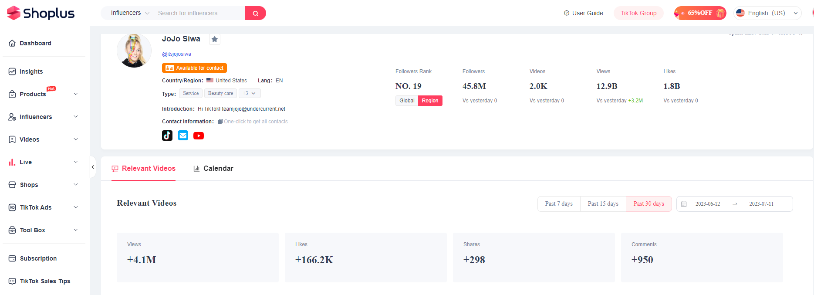Click the Shops storefront icon
814x295 pixels.
click(12, 185)
